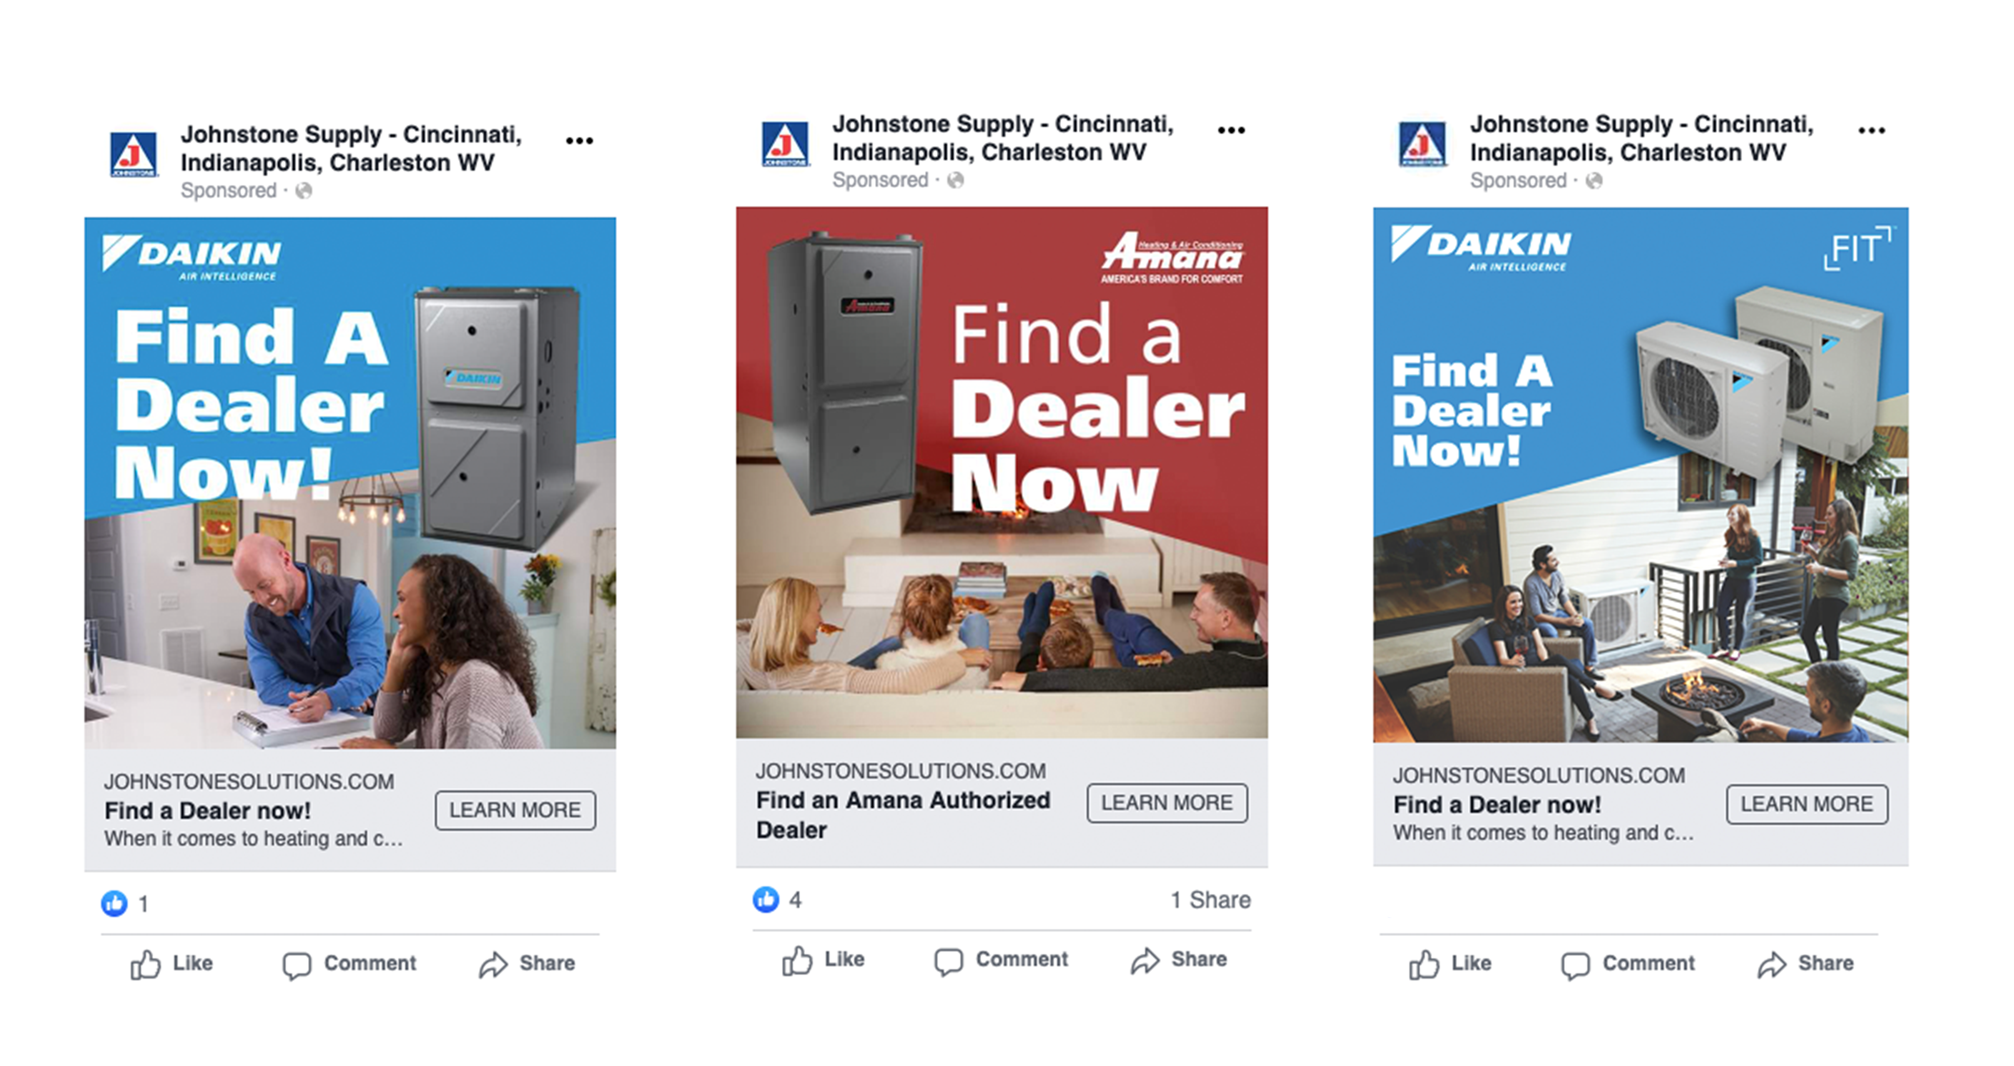Viewport: 2014px width, 1066px height.
Task: Comment on the first Daikin ad
Action: click(x=349, y=964)
